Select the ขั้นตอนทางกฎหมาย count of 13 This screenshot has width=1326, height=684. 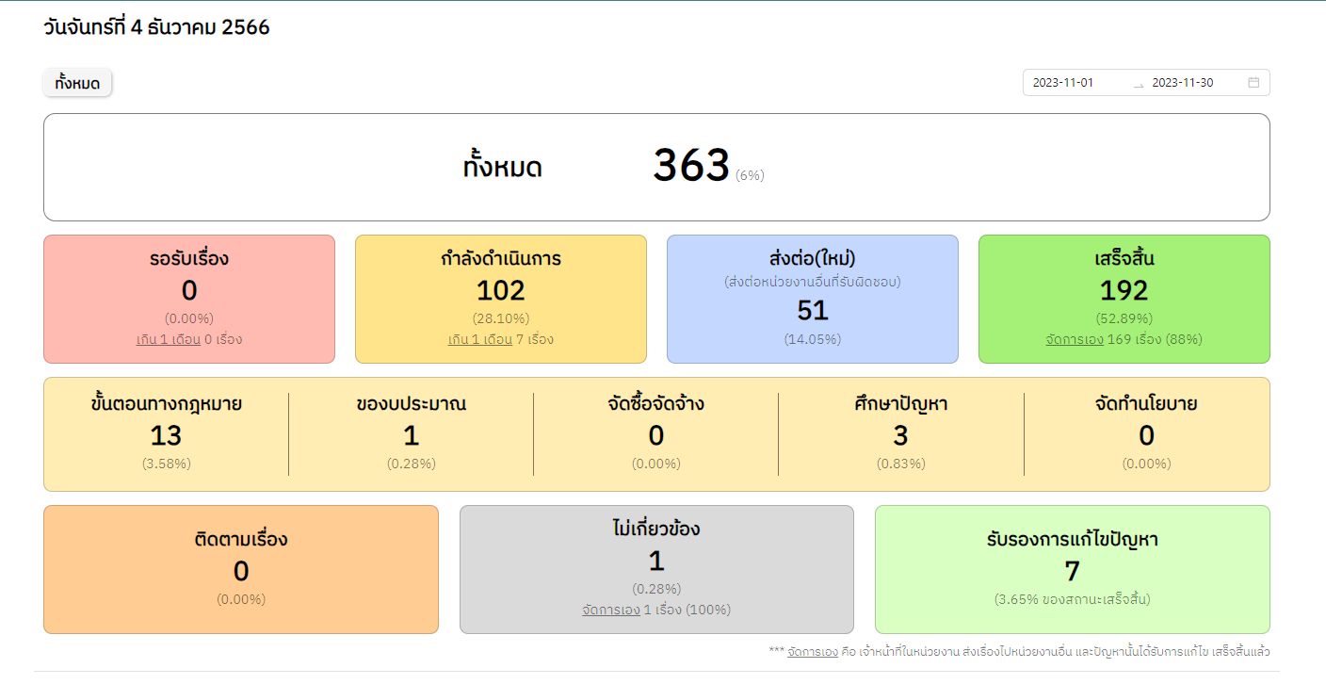[x=166, y=435]
